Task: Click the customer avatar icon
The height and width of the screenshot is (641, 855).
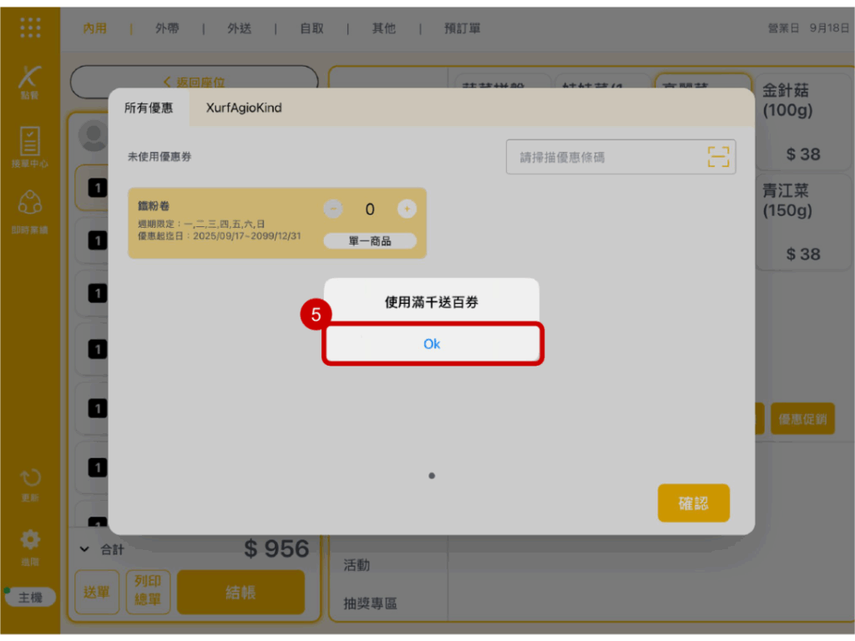Action: point(92,134)
